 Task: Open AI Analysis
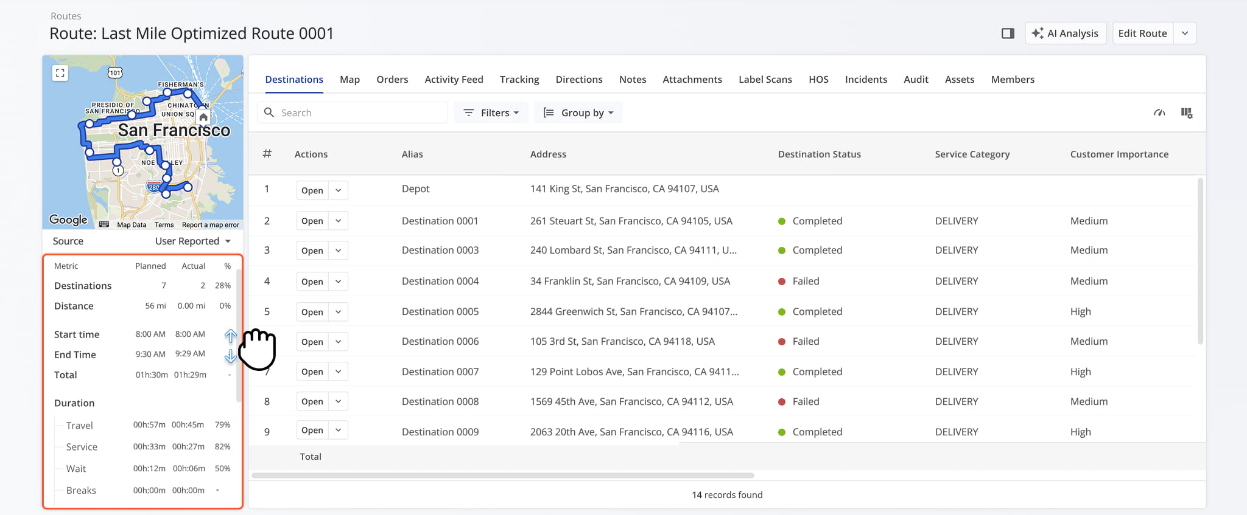(x=1066, y=33)
